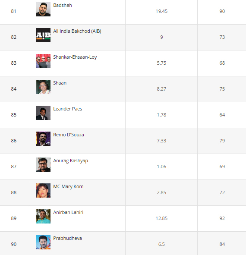
Task: Click the All India Bakchod AIB logo
Action: coord(43,35)
